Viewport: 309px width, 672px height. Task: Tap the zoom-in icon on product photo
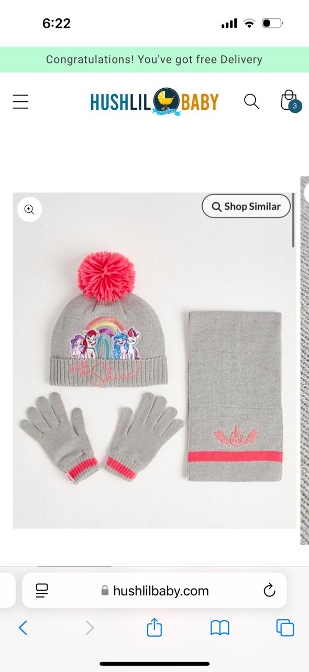click(29, 209)
